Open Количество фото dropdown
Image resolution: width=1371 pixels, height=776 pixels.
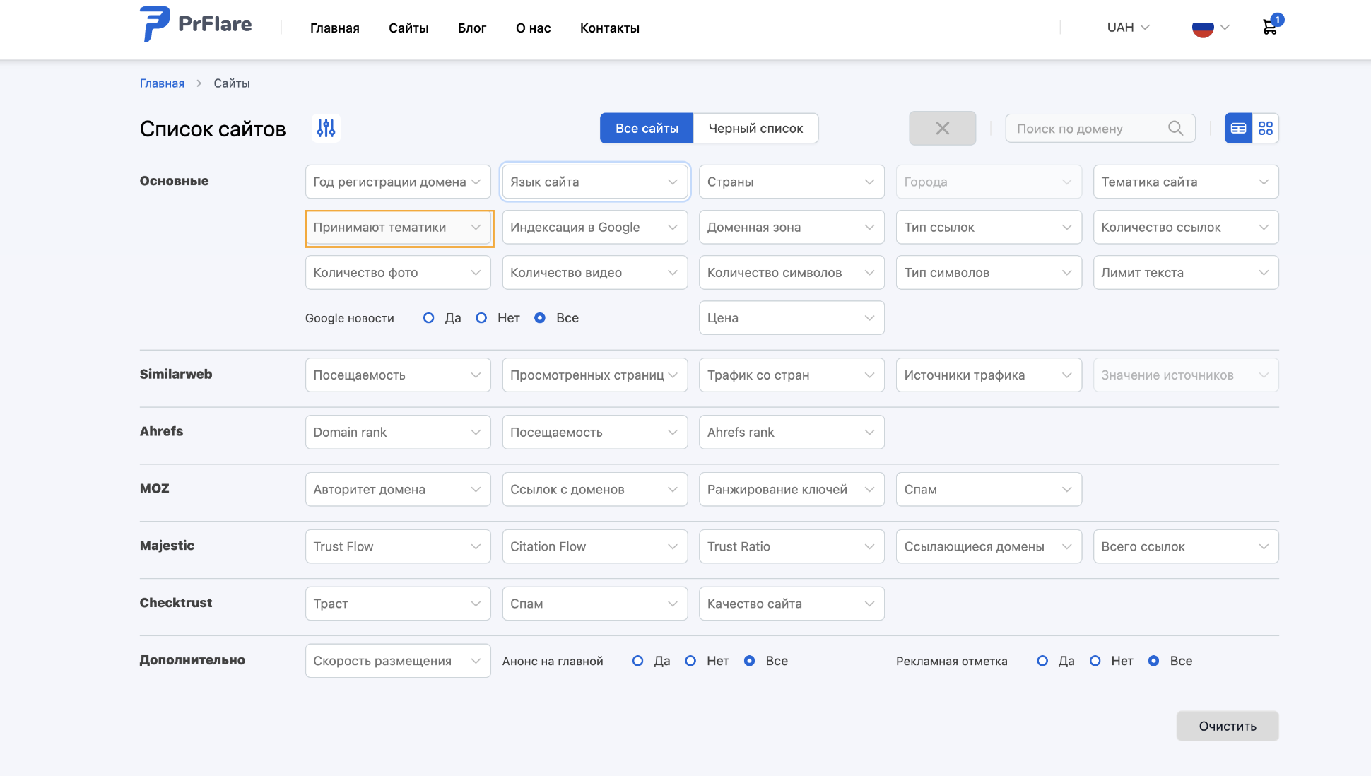point(398,272)
